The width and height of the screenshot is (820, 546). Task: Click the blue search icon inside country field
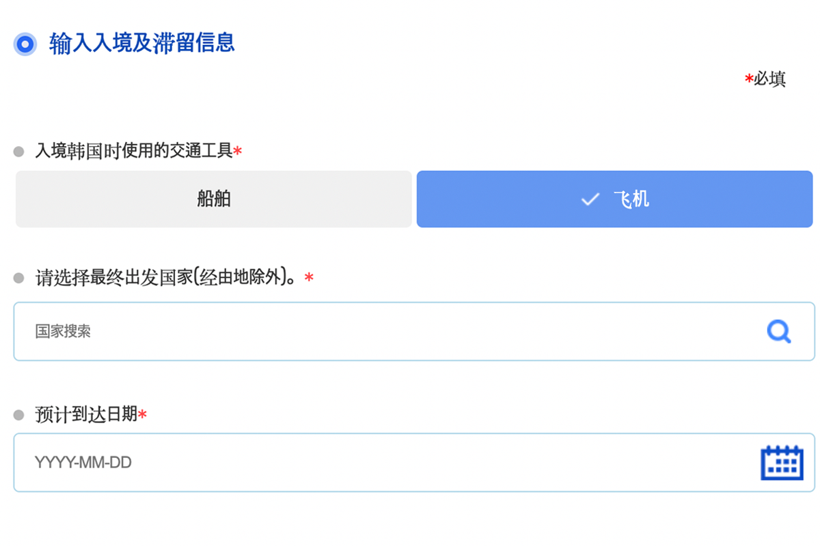(778, 332)
